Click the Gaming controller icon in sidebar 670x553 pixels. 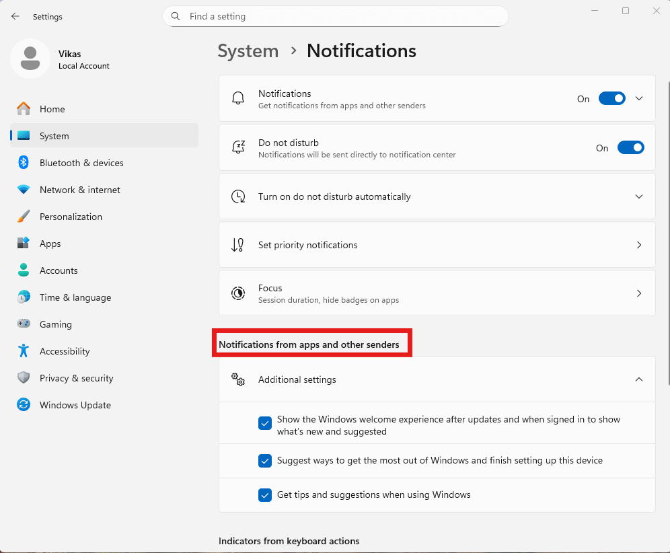point(24,324)
